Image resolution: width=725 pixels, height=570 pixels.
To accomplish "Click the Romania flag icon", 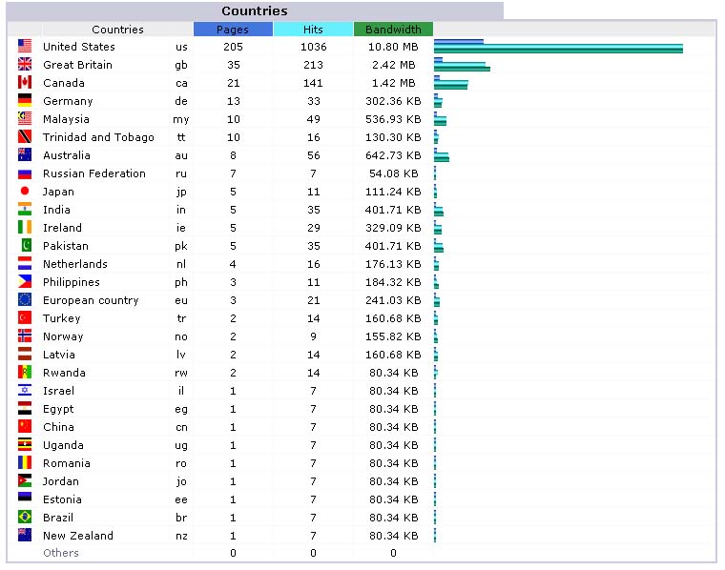I will click(x=25, y=462).
